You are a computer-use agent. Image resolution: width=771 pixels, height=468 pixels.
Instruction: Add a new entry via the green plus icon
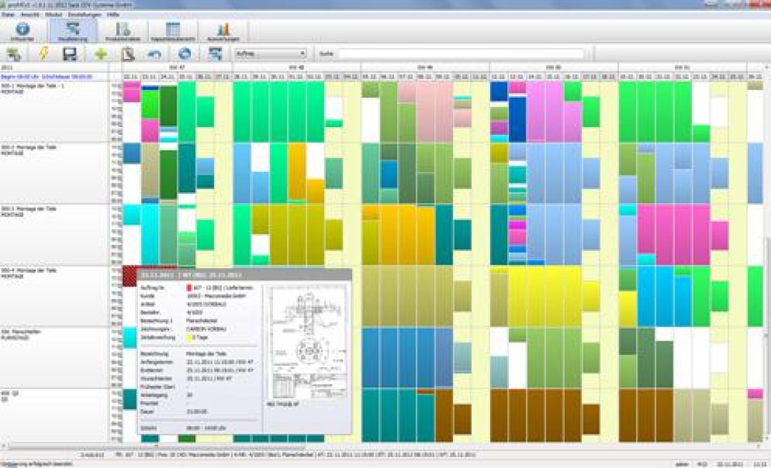tap(100, 54)
